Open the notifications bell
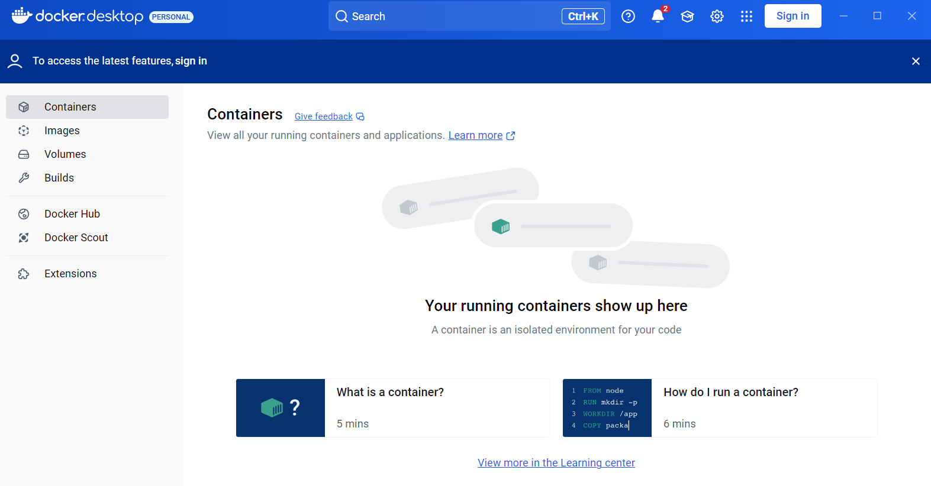This screenshot has height=486, width=931. pyautogui.click(x=658, y=16)
